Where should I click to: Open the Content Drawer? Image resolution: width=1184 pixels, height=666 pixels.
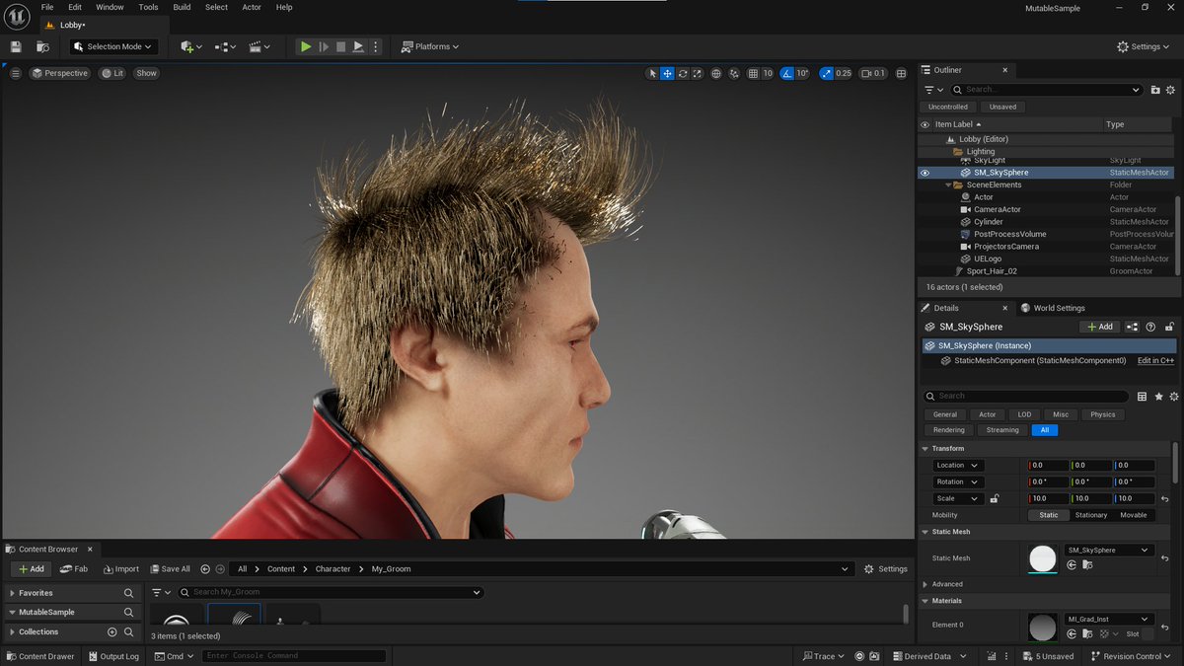40,655
